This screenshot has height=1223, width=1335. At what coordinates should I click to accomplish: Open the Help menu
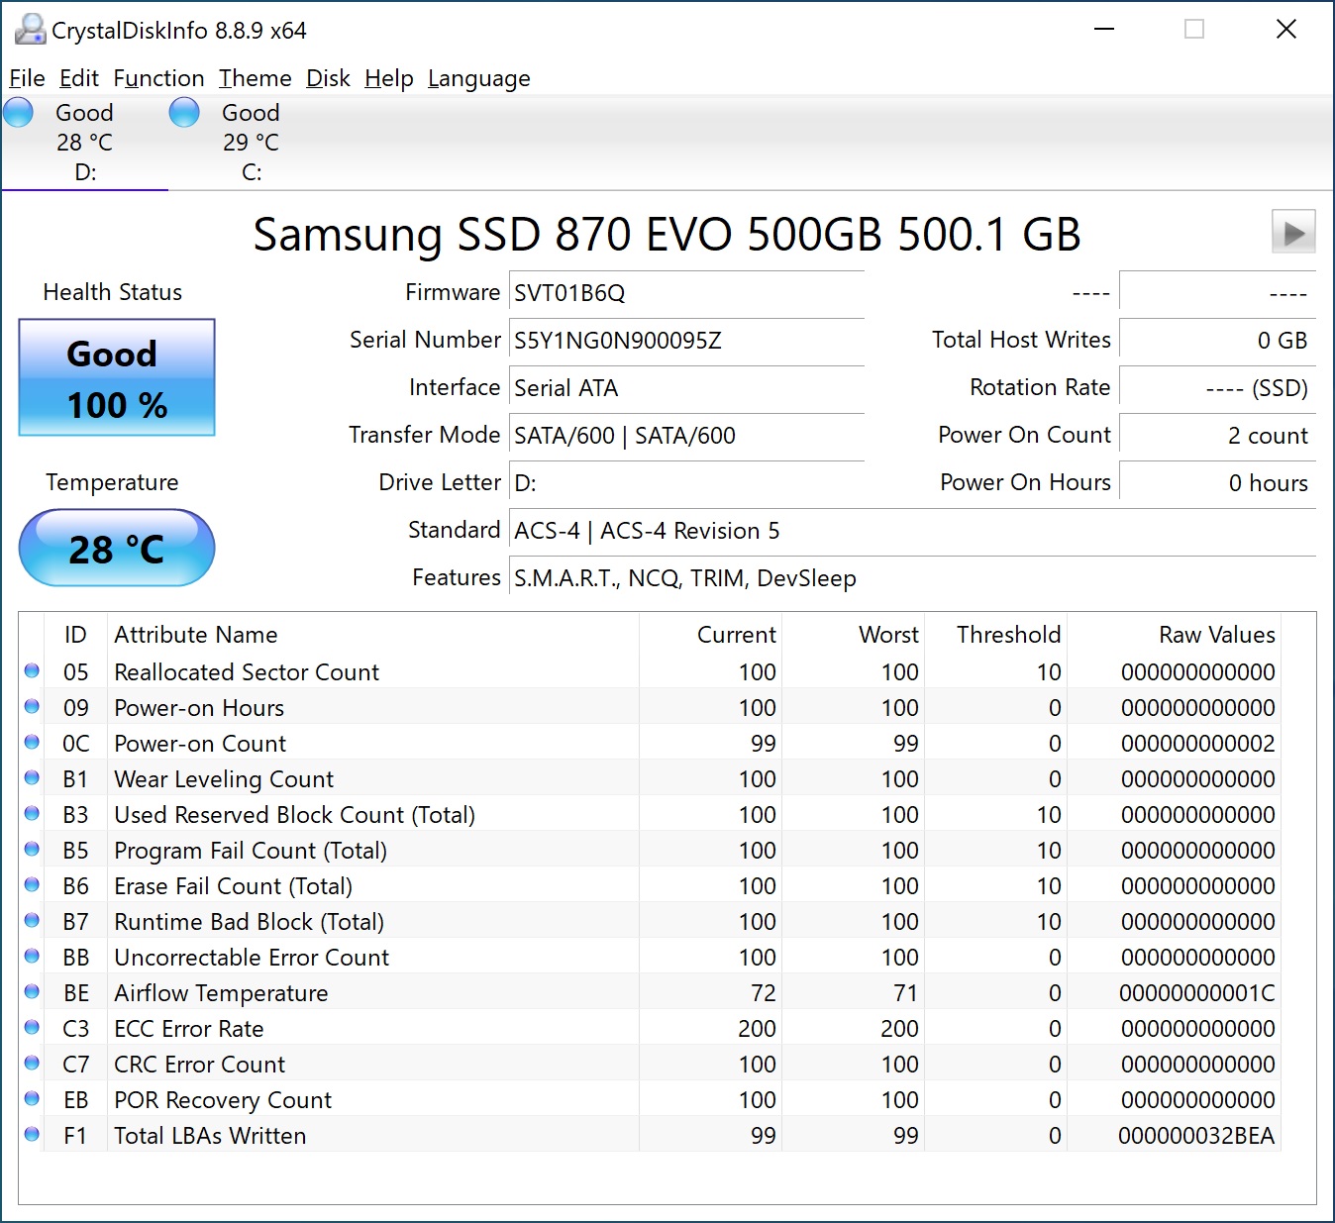pyautogui.click(x=389, y=78)
